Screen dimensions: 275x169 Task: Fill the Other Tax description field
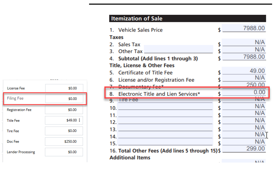[178, 49]
